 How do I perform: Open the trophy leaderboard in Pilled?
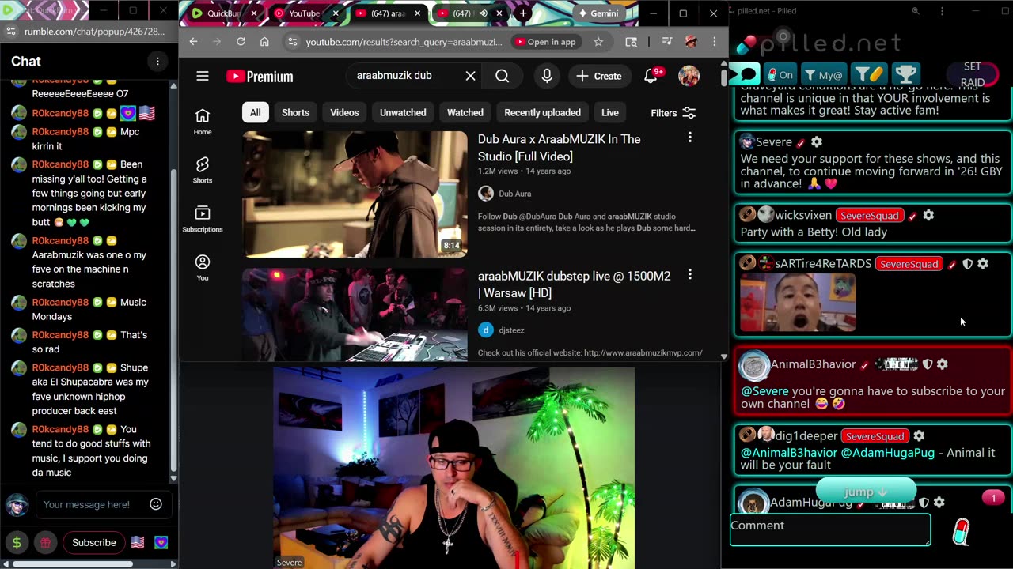pos(906,74)
